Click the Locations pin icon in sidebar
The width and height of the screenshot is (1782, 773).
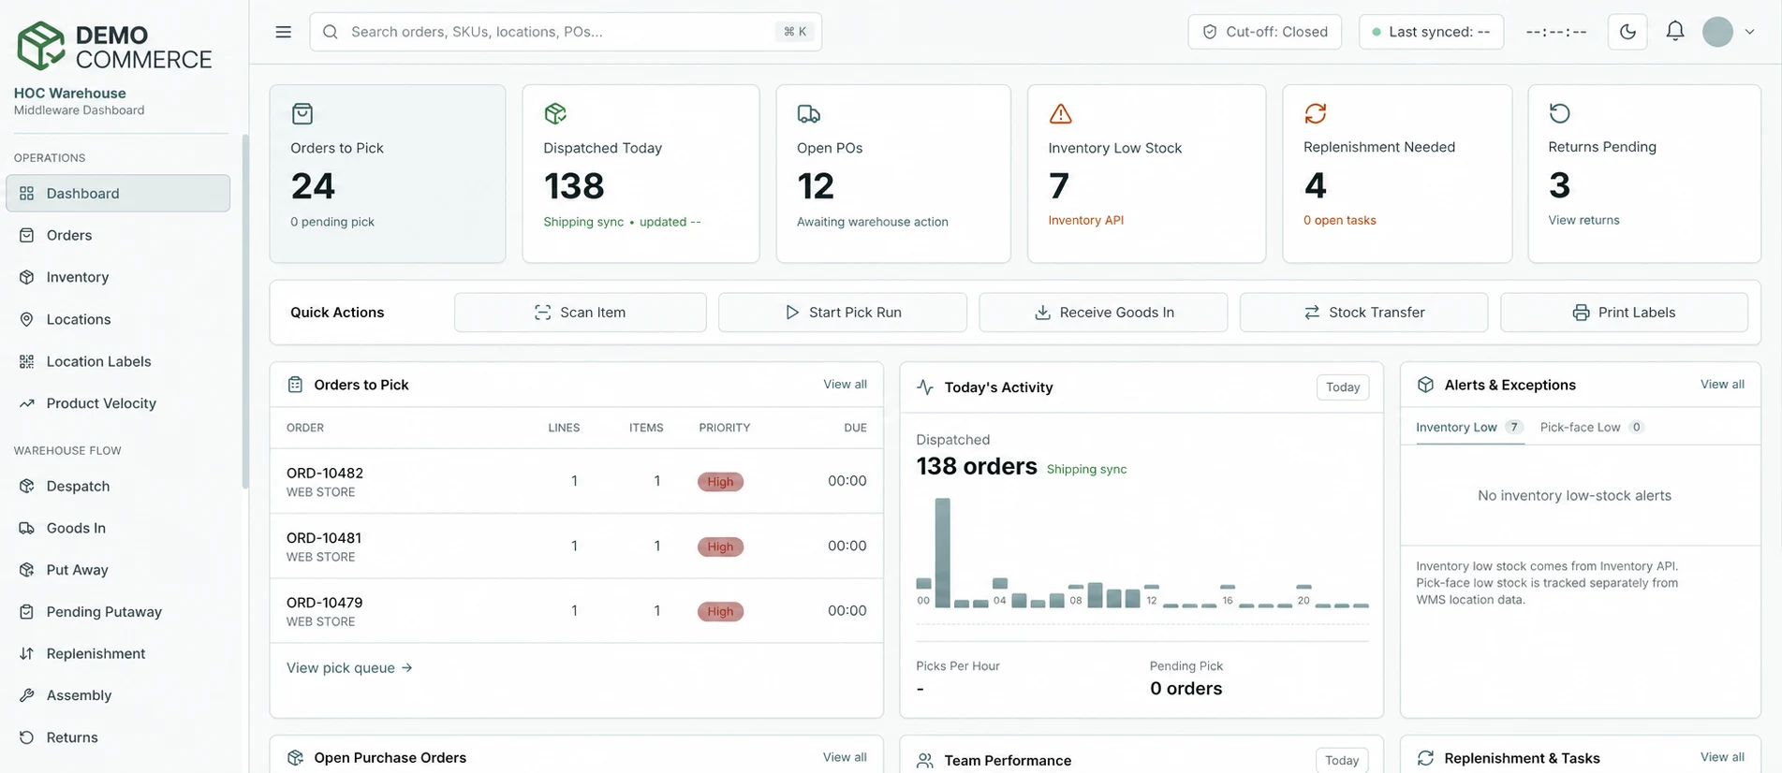[x=27, y=320]
